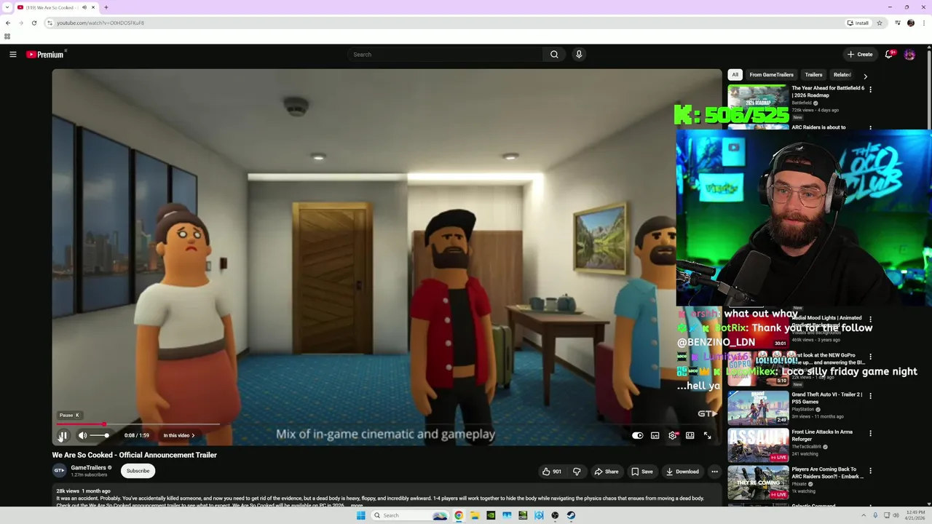Viewport: 932px width, 524px height.
Task: Open GameTrailers channel name link
Action: (88, 467)
